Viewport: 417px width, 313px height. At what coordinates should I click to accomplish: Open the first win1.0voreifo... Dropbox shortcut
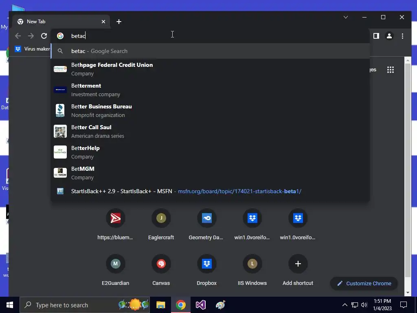click(x=252, y=225)
